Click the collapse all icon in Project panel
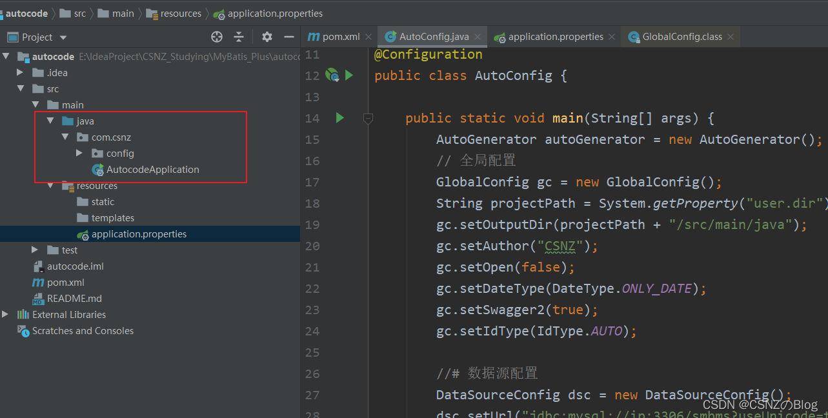The image size is (828, 418). click(x=239, y=37)
